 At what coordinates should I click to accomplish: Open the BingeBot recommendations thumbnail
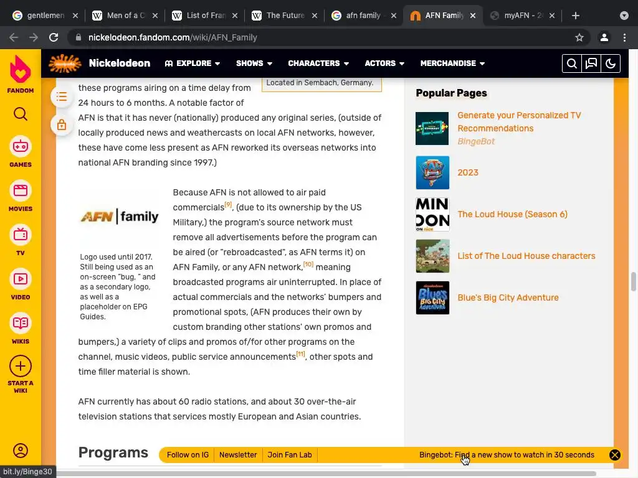tap(432, 128)
